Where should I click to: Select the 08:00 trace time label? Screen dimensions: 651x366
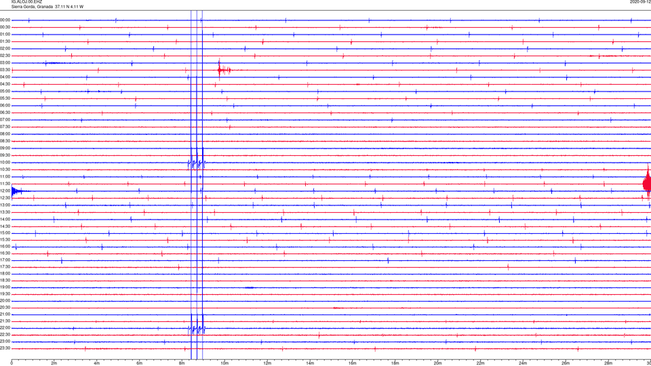click(x=5, y=134)
